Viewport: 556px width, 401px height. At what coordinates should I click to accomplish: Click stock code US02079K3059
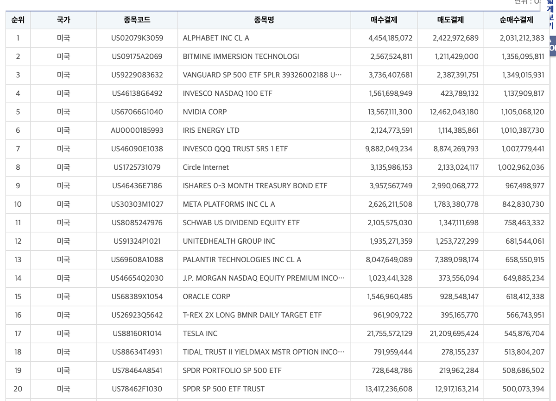137,38
